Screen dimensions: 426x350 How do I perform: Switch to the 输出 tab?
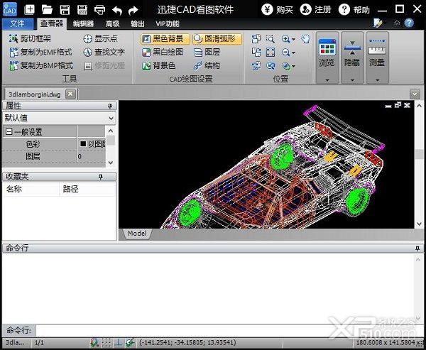click(x=138, y=24)
